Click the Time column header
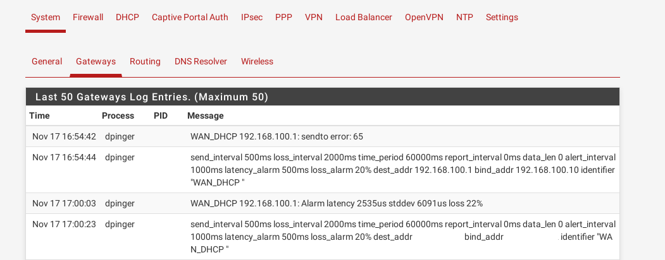This screenshot has height=260, width=665. point(39,116)
